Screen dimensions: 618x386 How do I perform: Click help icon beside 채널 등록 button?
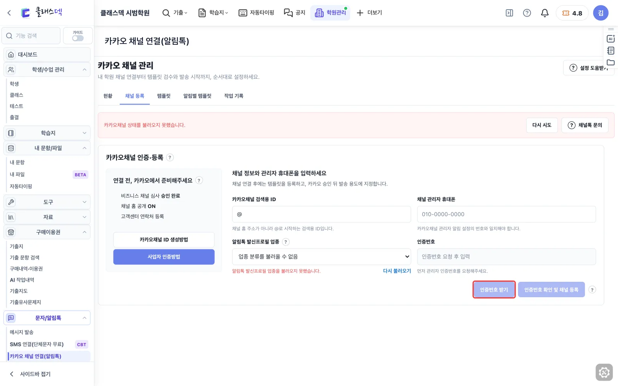(592, 289)
